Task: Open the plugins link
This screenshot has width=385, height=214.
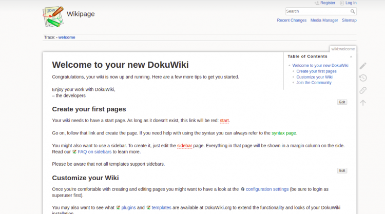Action: (128, 208)
